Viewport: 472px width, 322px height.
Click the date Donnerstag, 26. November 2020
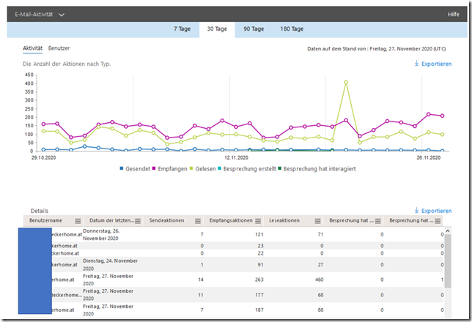(101, 234)
